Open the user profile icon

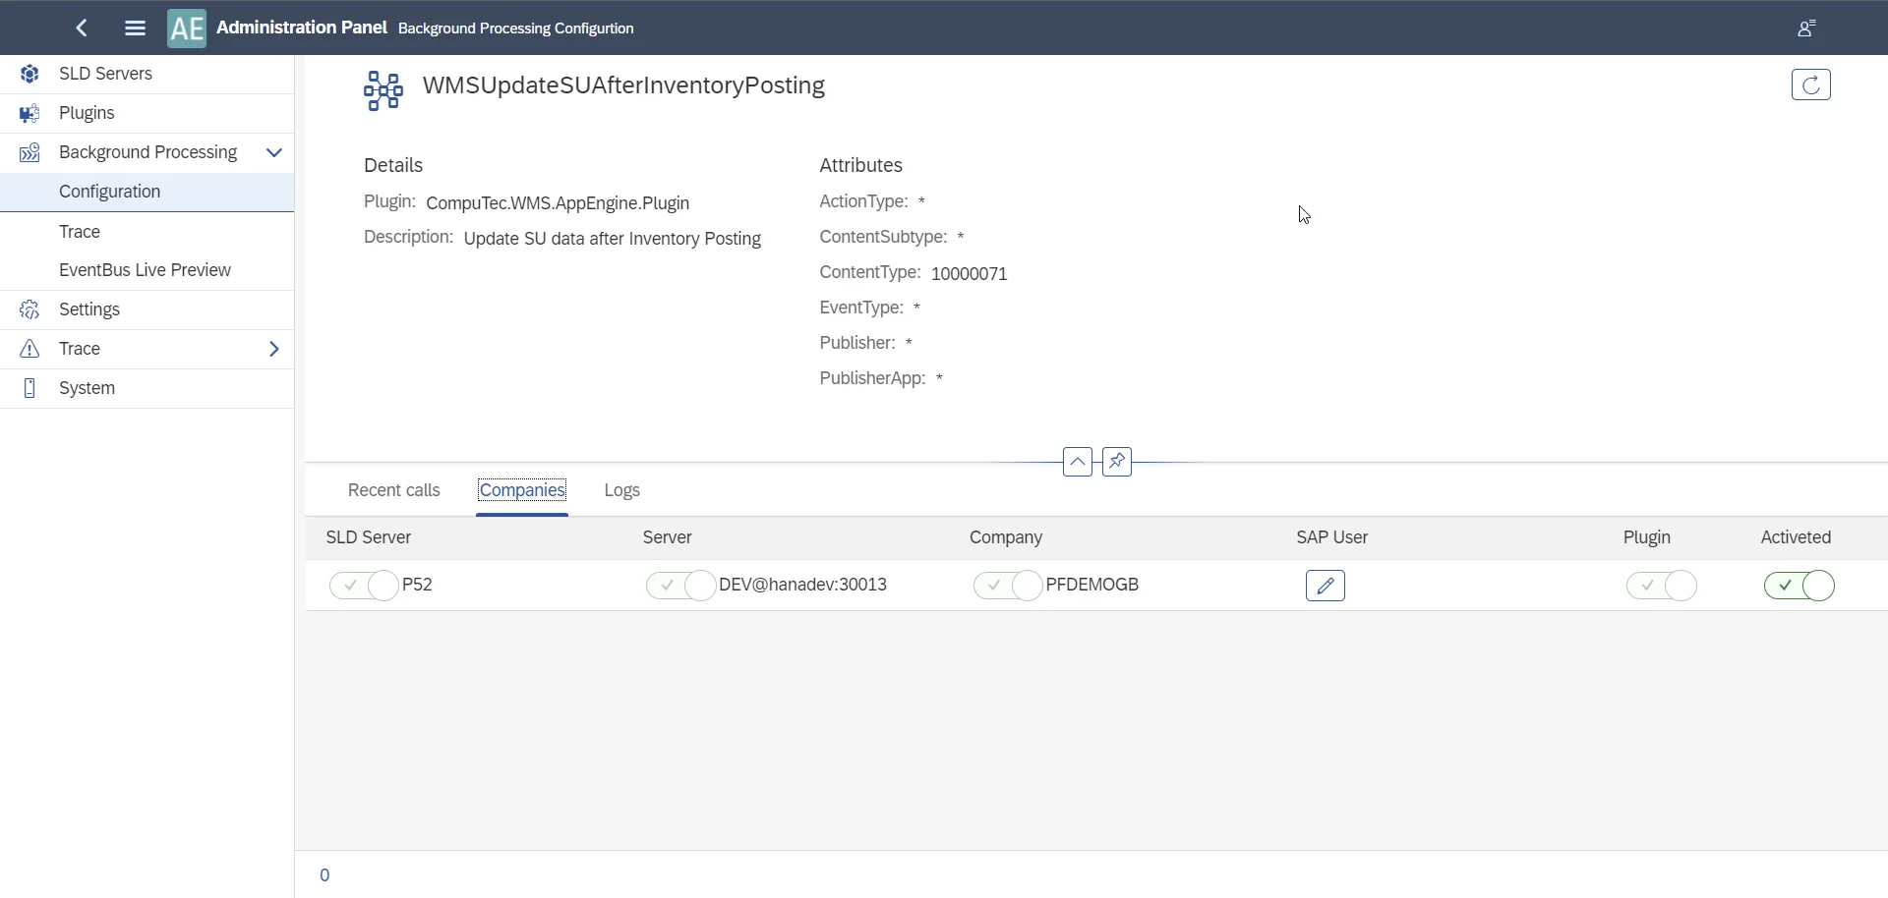1807,28
